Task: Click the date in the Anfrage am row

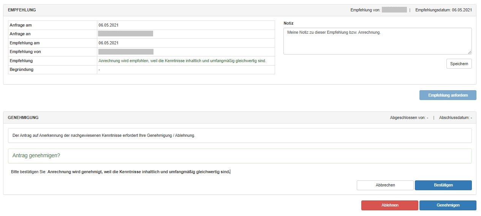Action: 108,25
